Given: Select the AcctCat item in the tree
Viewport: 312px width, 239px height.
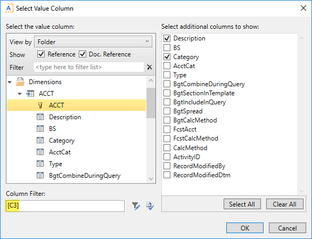Looking at the screenshot, I should pyautogui.click(x=60, y=152).
